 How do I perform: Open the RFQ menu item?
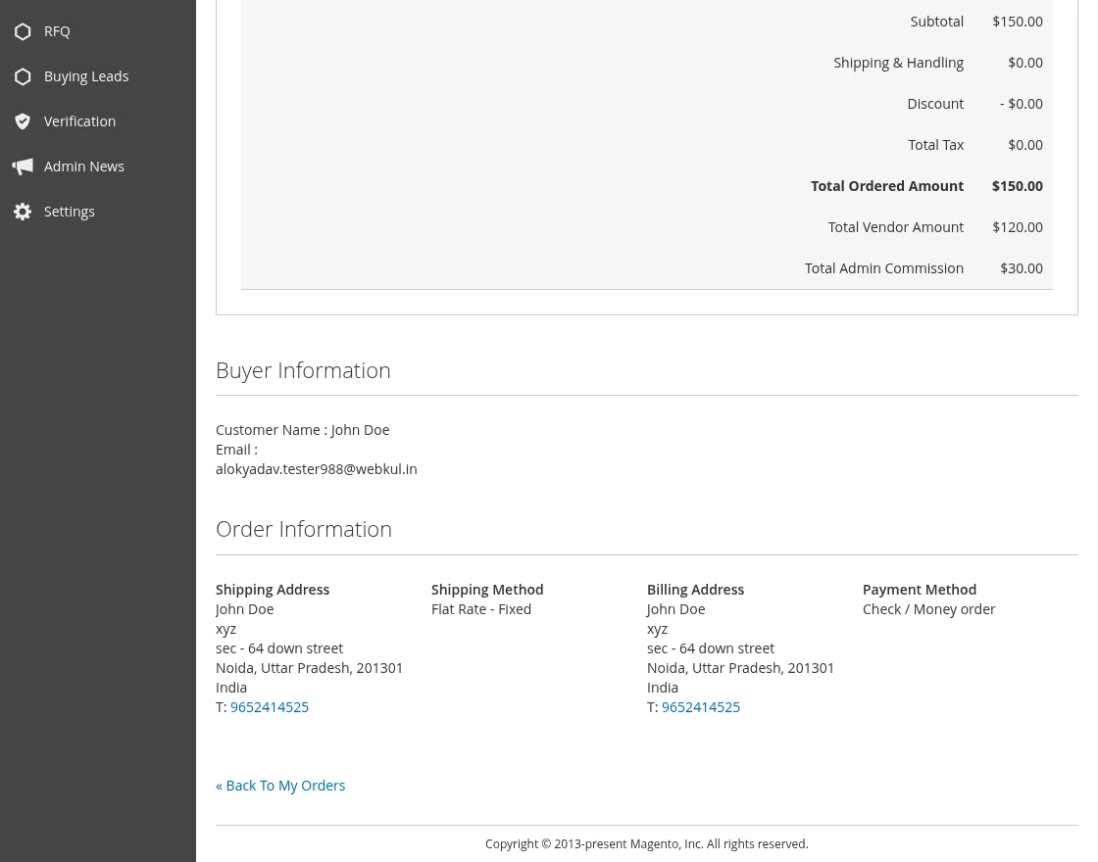57,31
